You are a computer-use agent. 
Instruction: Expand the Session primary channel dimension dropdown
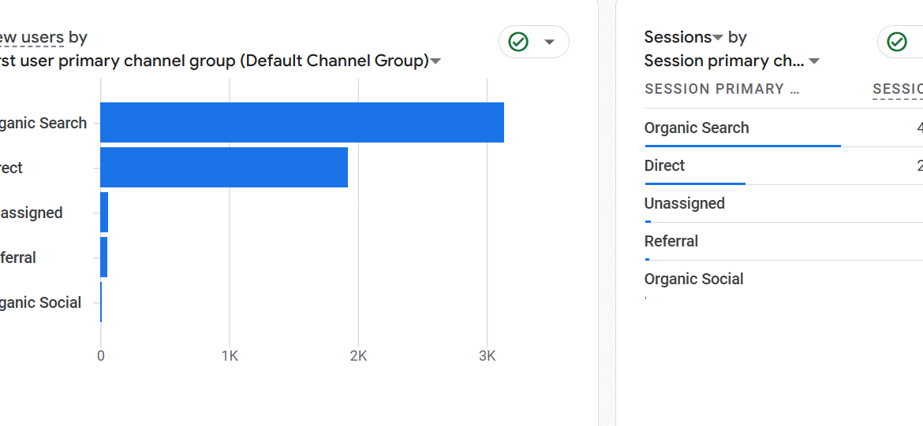click(814, 61)
